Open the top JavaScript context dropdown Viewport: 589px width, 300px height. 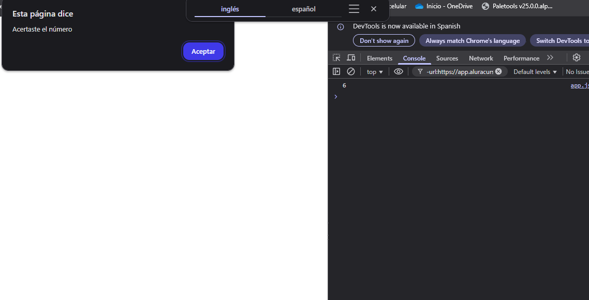tap(375, 72)
